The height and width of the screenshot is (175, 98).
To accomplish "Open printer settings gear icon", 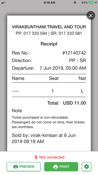I will click(86, 166).
